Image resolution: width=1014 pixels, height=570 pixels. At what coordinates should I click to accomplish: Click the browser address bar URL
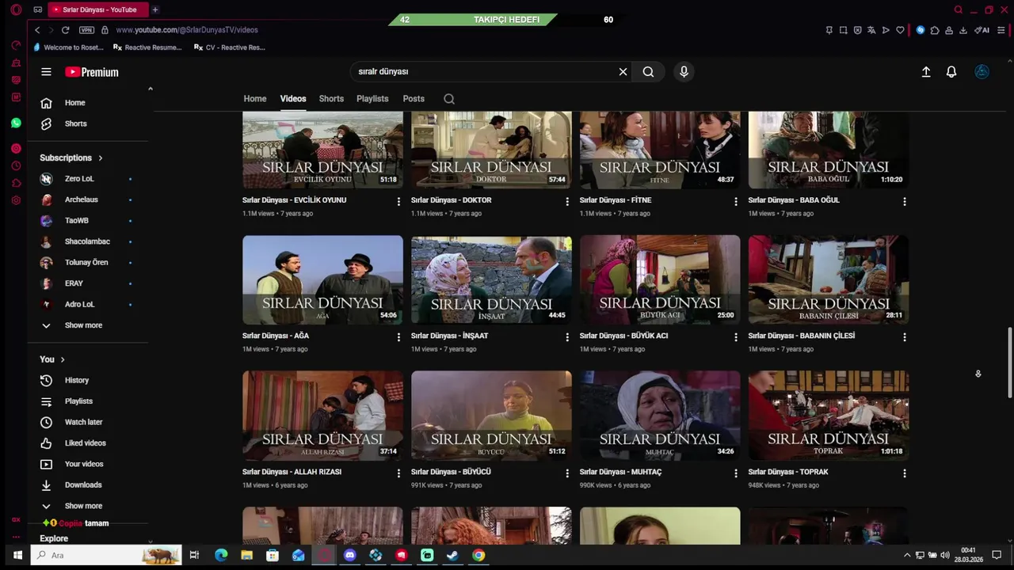point(187,30)
